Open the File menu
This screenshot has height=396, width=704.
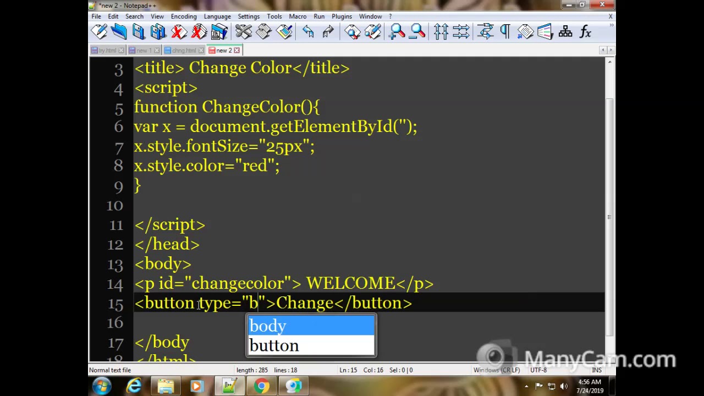pos(96,16)
